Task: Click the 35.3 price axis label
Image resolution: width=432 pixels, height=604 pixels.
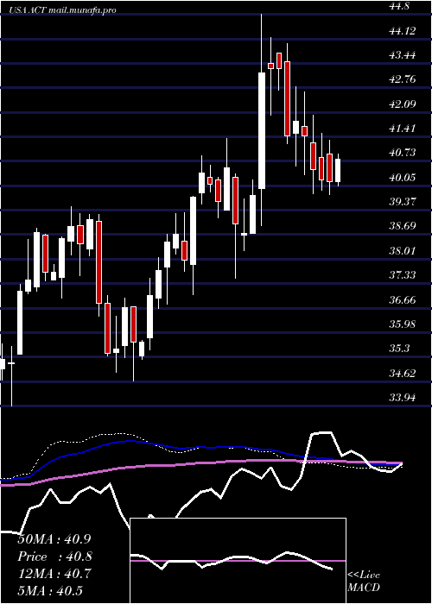Action: 399,349
